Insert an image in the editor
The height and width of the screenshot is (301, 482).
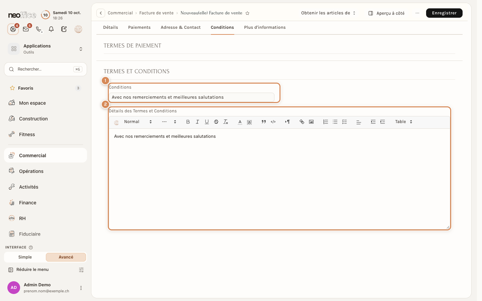(311, 122)
